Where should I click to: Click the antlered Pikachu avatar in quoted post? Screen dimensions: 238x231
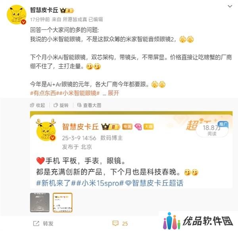(x=46, y=130)
